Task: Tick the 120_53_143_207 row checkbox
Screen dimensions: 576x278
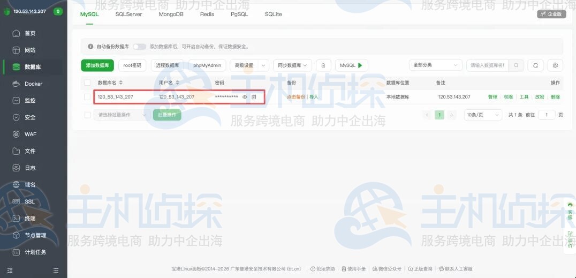Action: (x=87, y=97)
